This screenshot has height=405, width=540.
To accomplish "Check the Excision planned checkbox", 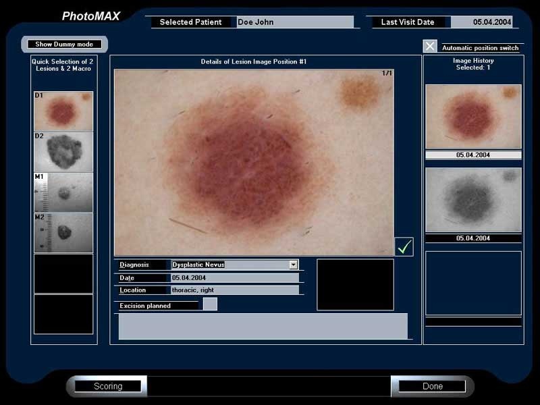I will (210, 305).
